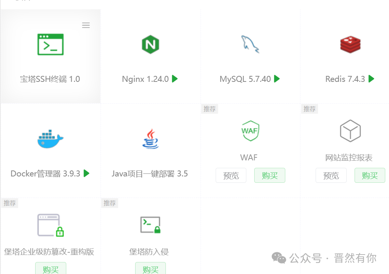
Task: Click the 推荐 tag on 网站监控报表 card
Action: 310,109
